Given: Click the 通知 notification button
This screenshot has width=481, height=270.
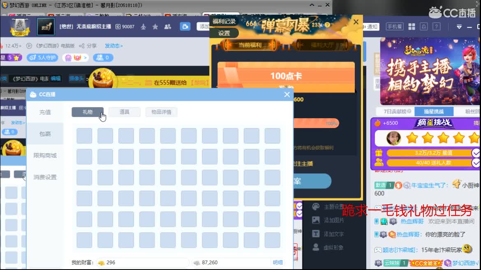Looking at the screenshot, I should click(x=370, y=27).
